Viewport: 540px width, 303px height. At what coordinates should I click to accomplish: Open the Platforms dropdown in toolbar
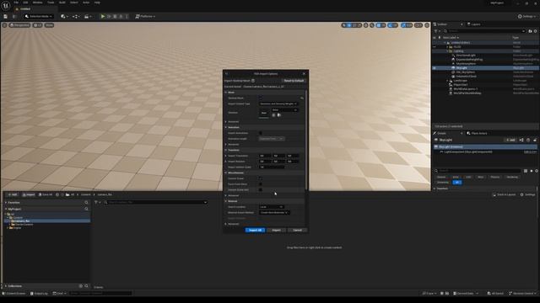(x=145, y=17)
